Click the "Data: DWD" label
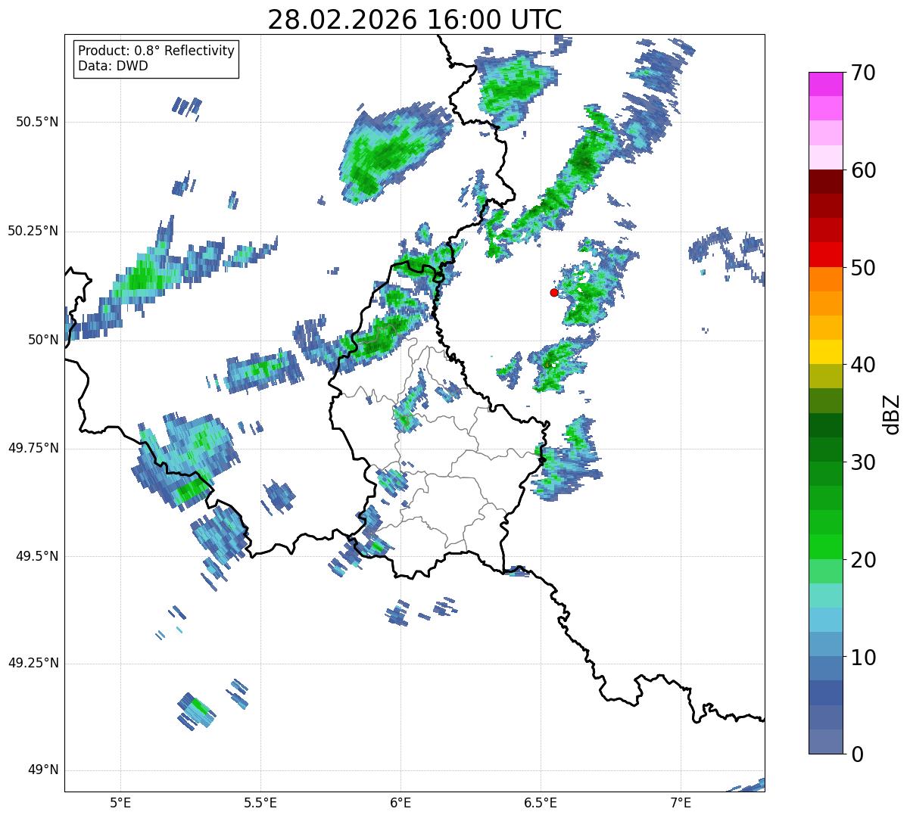Viewport: 910px width, 818px height. [x=113, y=66]
